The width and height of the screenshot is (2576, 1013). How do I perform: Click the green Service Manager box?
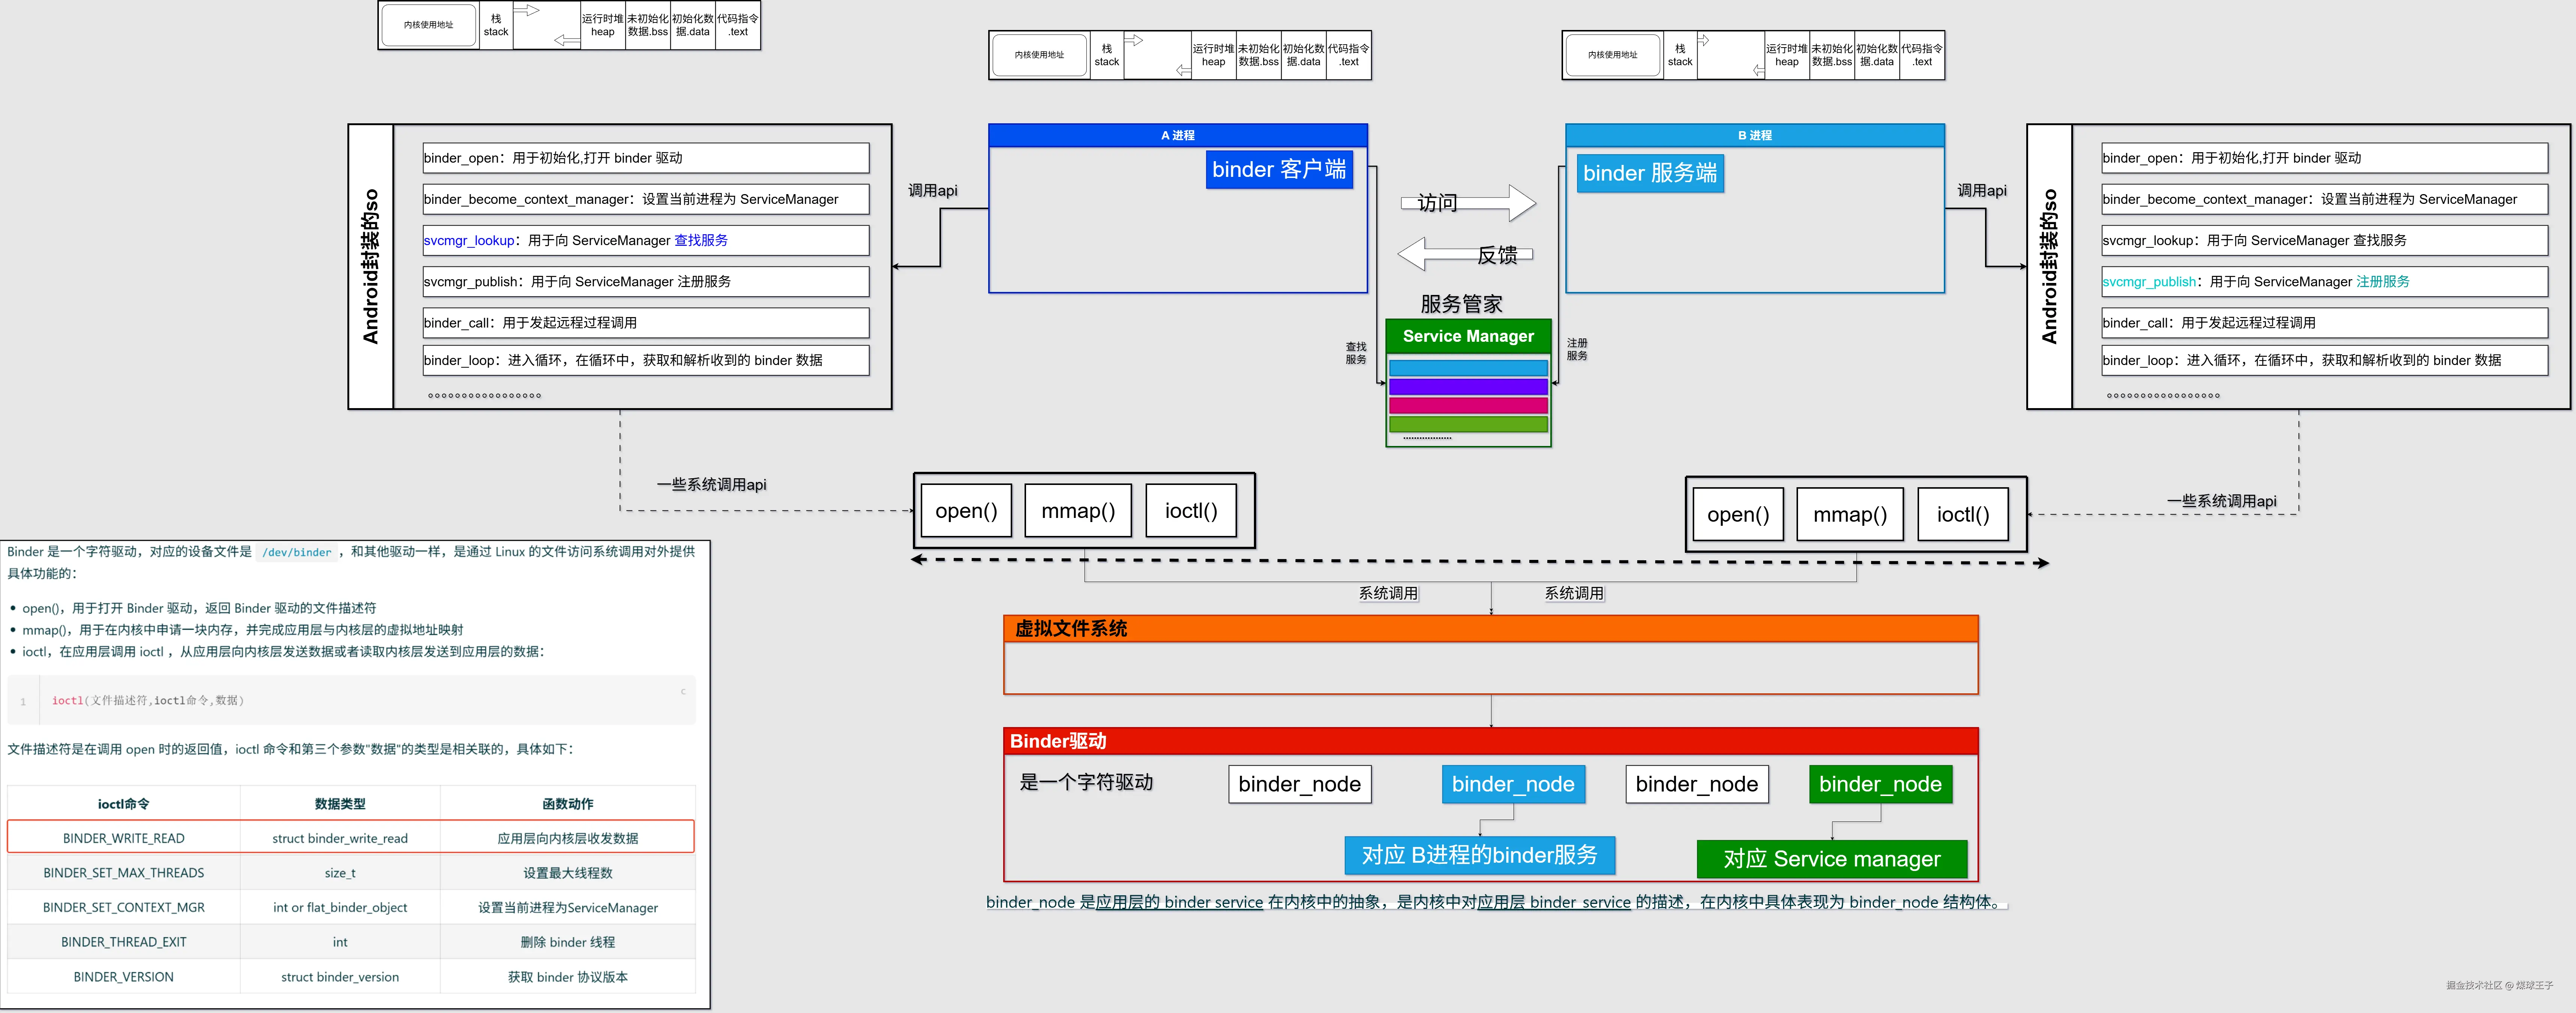(x=1468, y=336)
